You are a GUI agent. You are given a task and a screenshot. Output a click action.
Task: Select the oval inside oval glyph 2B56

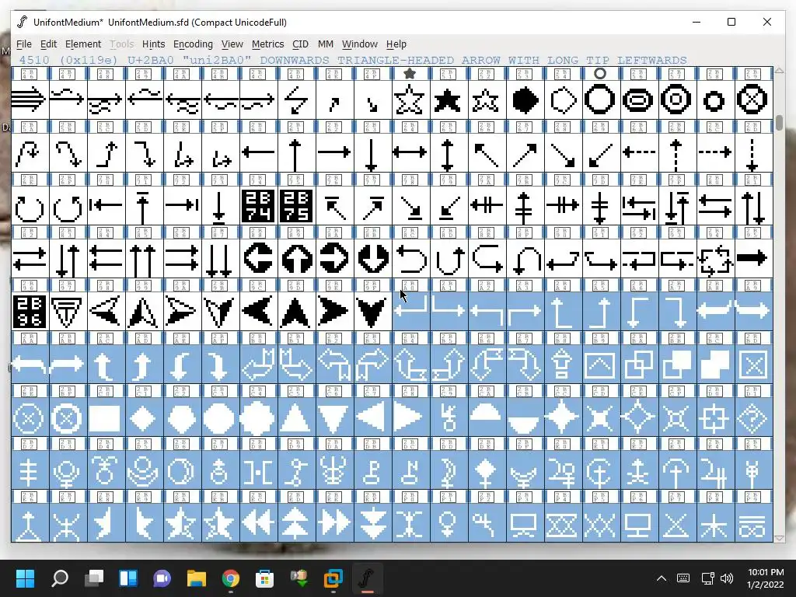click(639, 99)
